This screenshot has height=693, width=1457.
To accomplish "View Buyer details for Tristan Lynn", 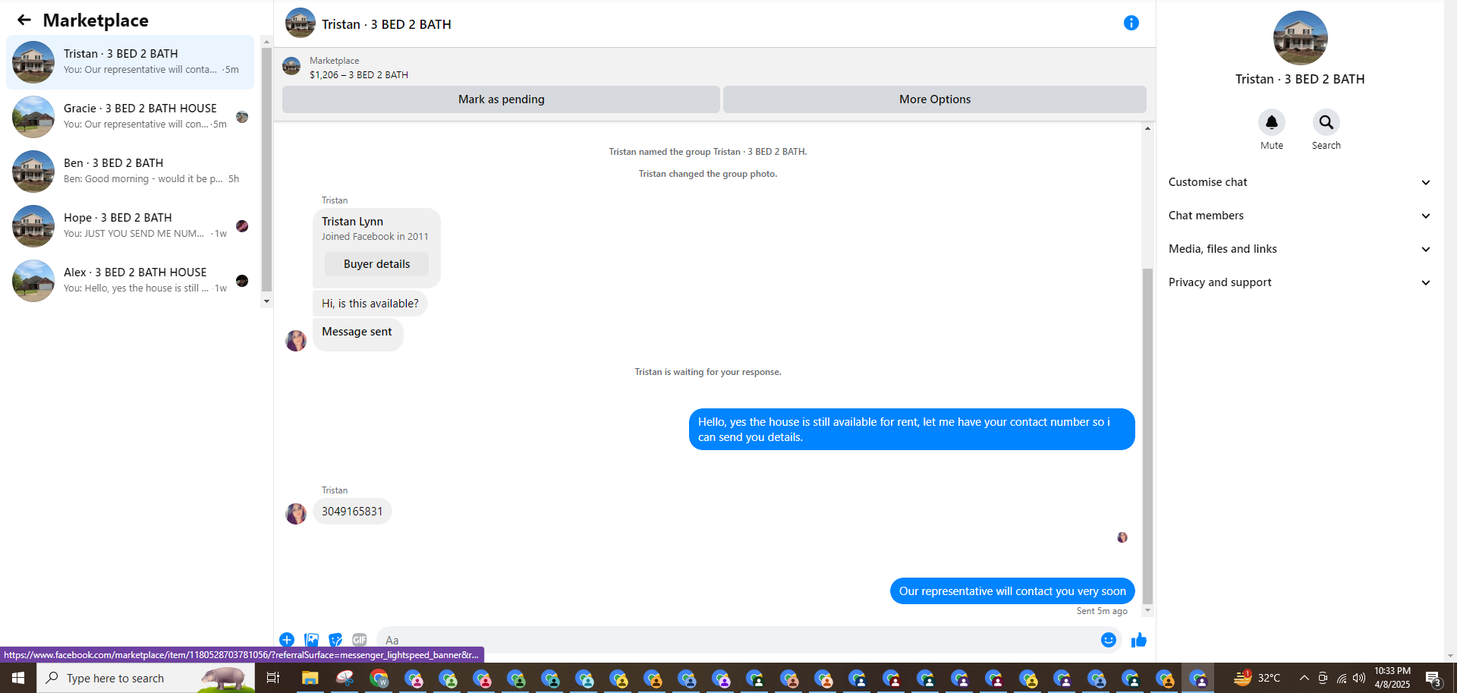I will (376, 264).
